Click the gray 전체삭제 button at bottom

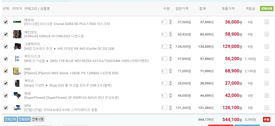(38, 119)
